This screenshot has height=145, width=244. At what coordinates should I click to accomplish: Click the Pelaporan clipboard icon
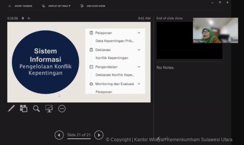[x=91, y=33]
